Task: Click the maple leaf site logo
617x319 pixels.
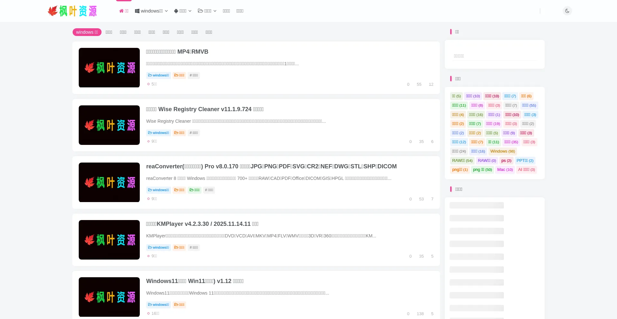Action: (x=72, y=11)
